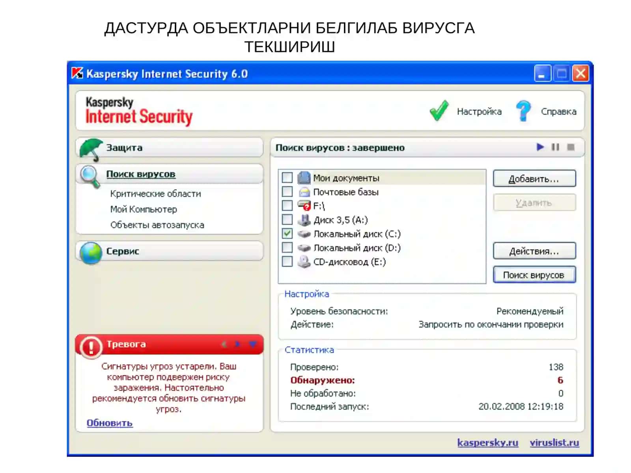Click the red exclamation Тревога icon
This screenshot has width=631, height=473.
(91, 347)
